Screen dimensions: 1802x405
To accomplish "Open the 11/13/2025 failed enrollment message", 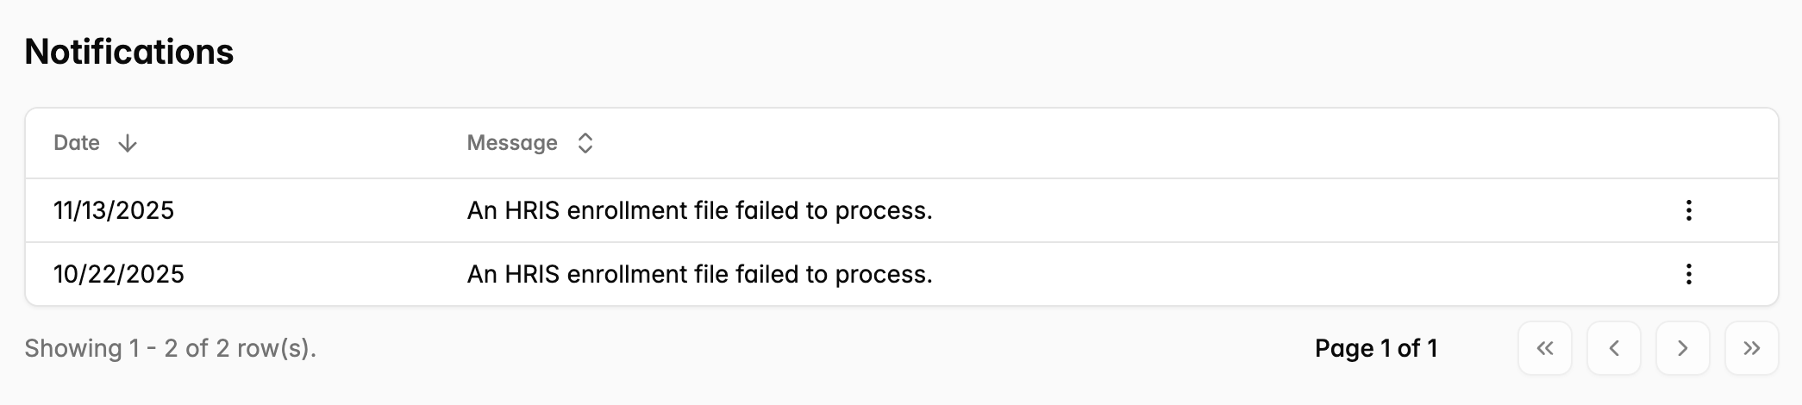I will coord(699,210).
